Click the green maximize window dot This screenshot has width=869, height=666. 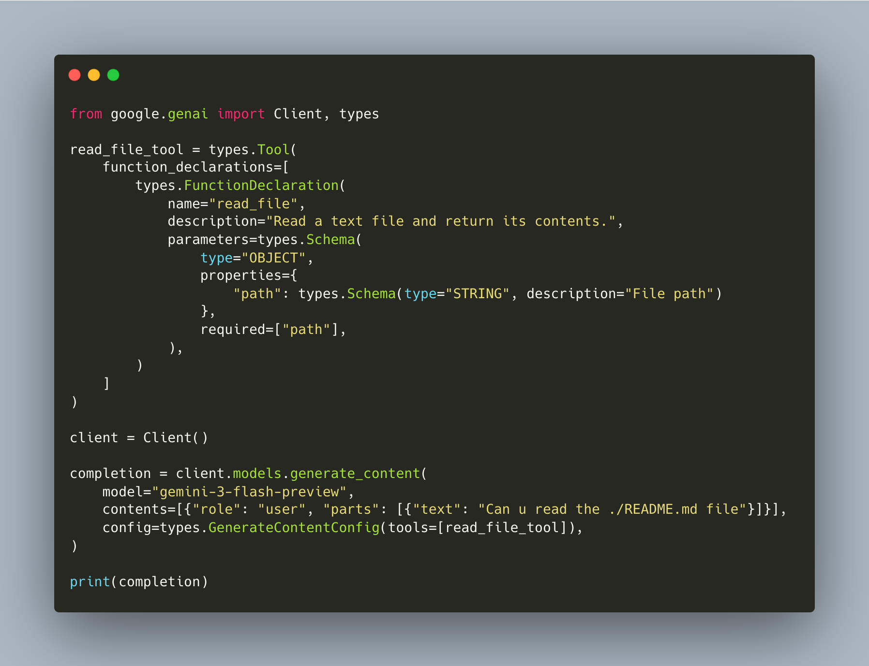coord(113,75)
